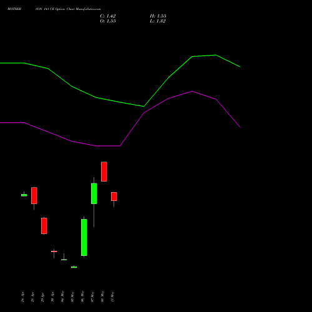Select the 30 Apr date label

coord(52,297)
